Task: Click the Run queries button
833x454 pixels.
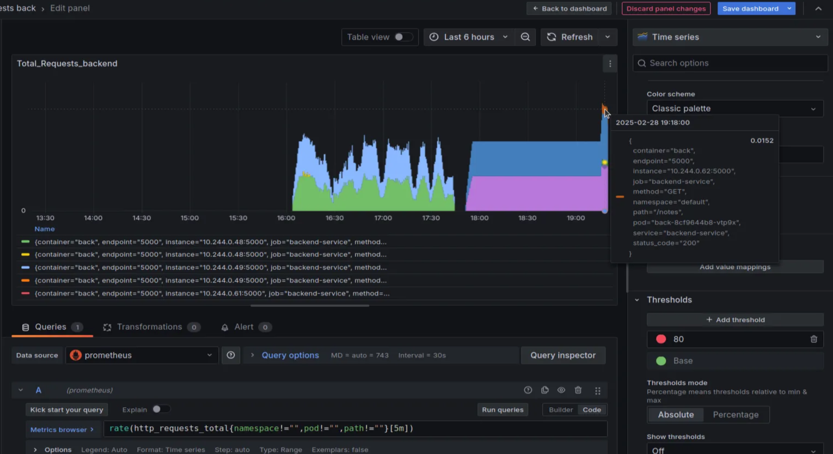Action: tap(503, 410)
